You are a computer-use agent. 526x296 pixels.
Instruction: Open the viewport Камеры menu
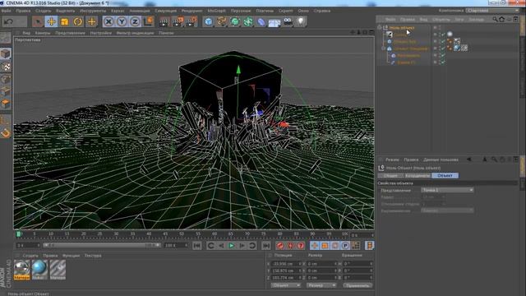[x=43, y=33]
